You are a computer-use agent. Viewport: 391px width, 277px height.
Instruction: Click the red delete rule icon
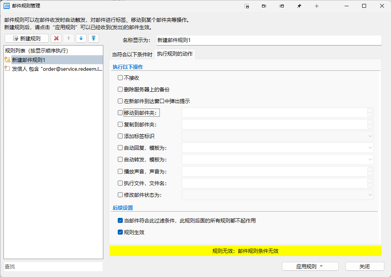point(57,38)
